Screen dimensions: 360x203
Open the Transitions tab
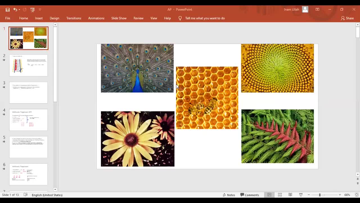pos(74,18)
